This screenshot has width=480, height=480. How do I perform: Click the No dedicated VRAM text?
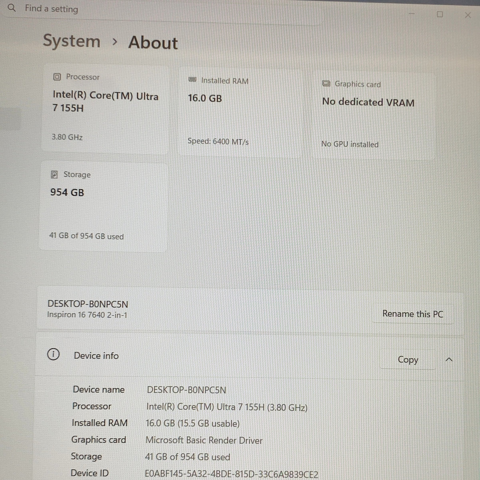tap(368, 102)
